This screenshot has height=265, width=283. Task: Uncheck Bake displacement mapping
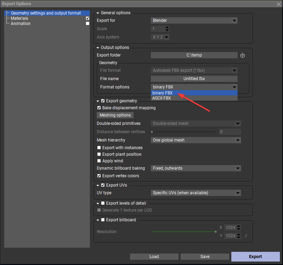click(99, 108)
